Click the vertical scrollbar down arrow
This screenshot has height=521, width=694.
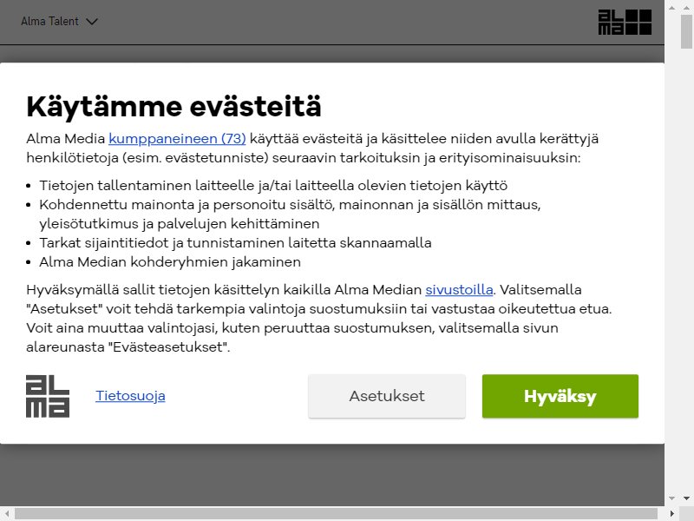[x=686, y=498]
